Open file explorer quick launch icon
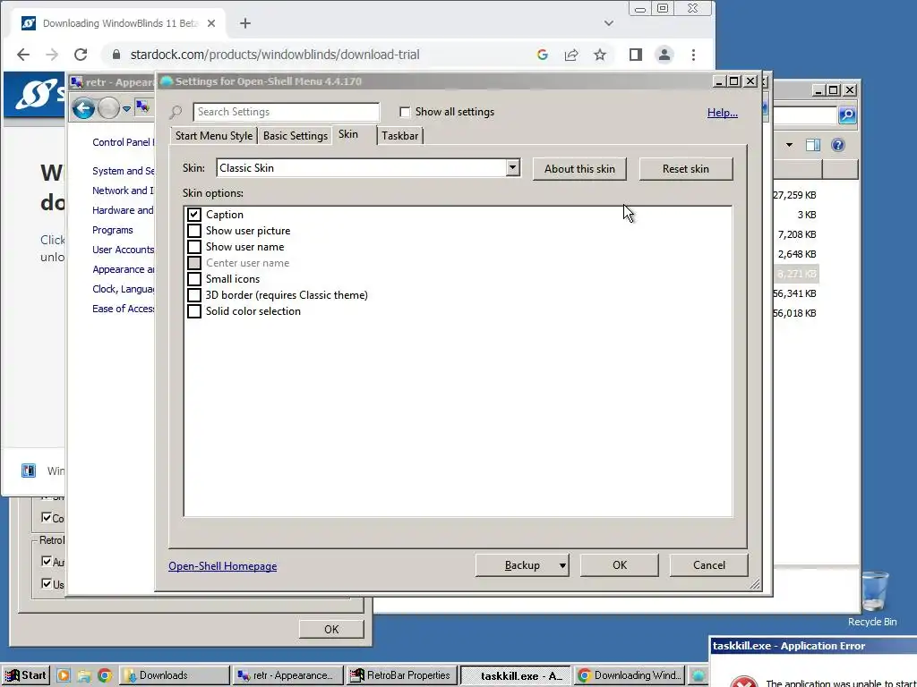The image size is (917, 687). 84,675
